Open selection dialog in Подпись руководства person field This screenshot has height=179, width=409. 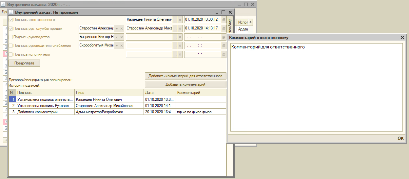175,37
